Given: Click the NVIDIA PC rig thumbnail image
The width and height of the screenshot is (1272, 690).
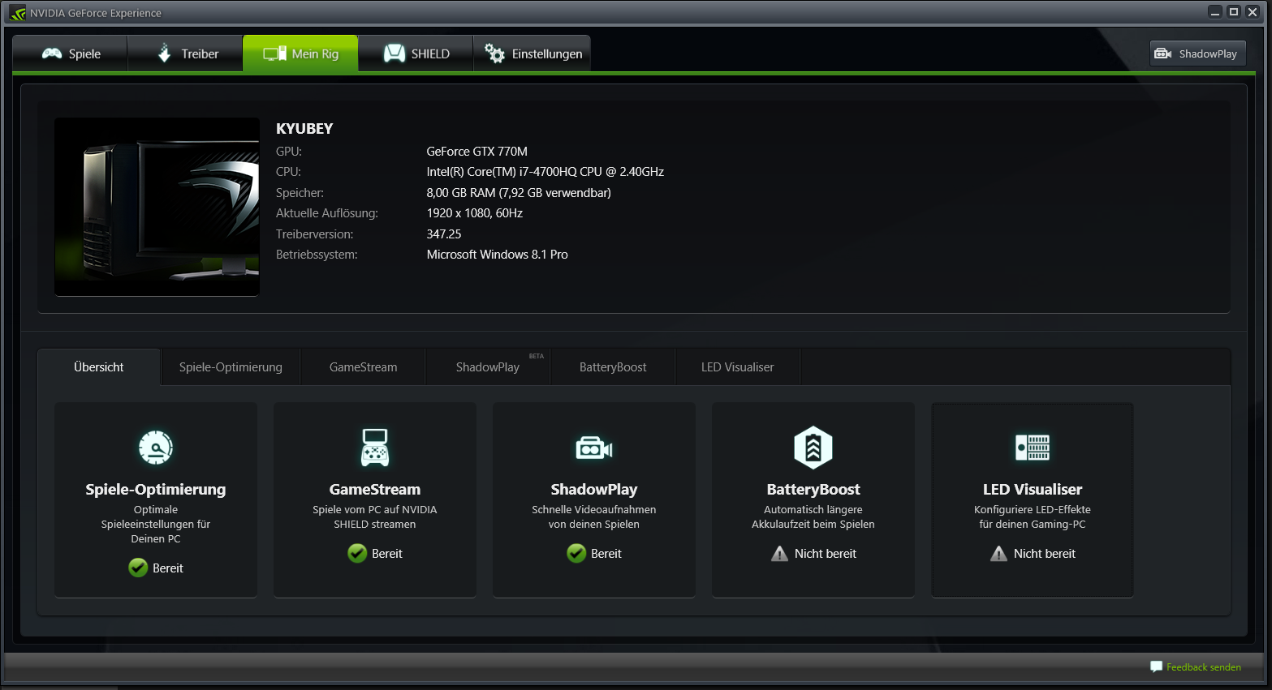Looking at the screenshot, I should (157, 207).
